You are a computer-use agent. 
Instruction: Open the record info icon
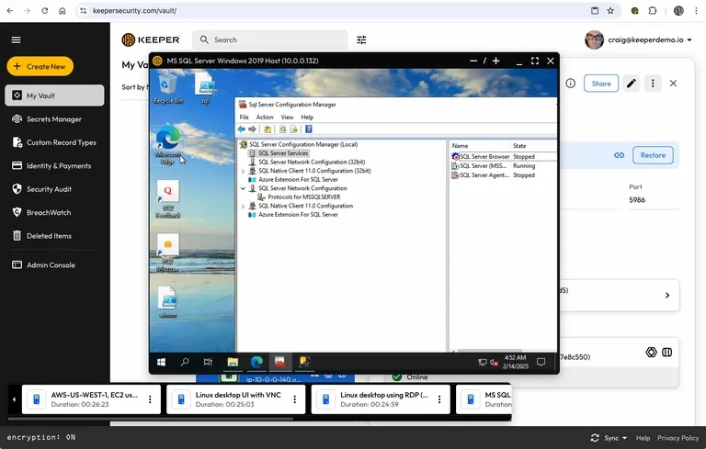click(x=570, y=84)
